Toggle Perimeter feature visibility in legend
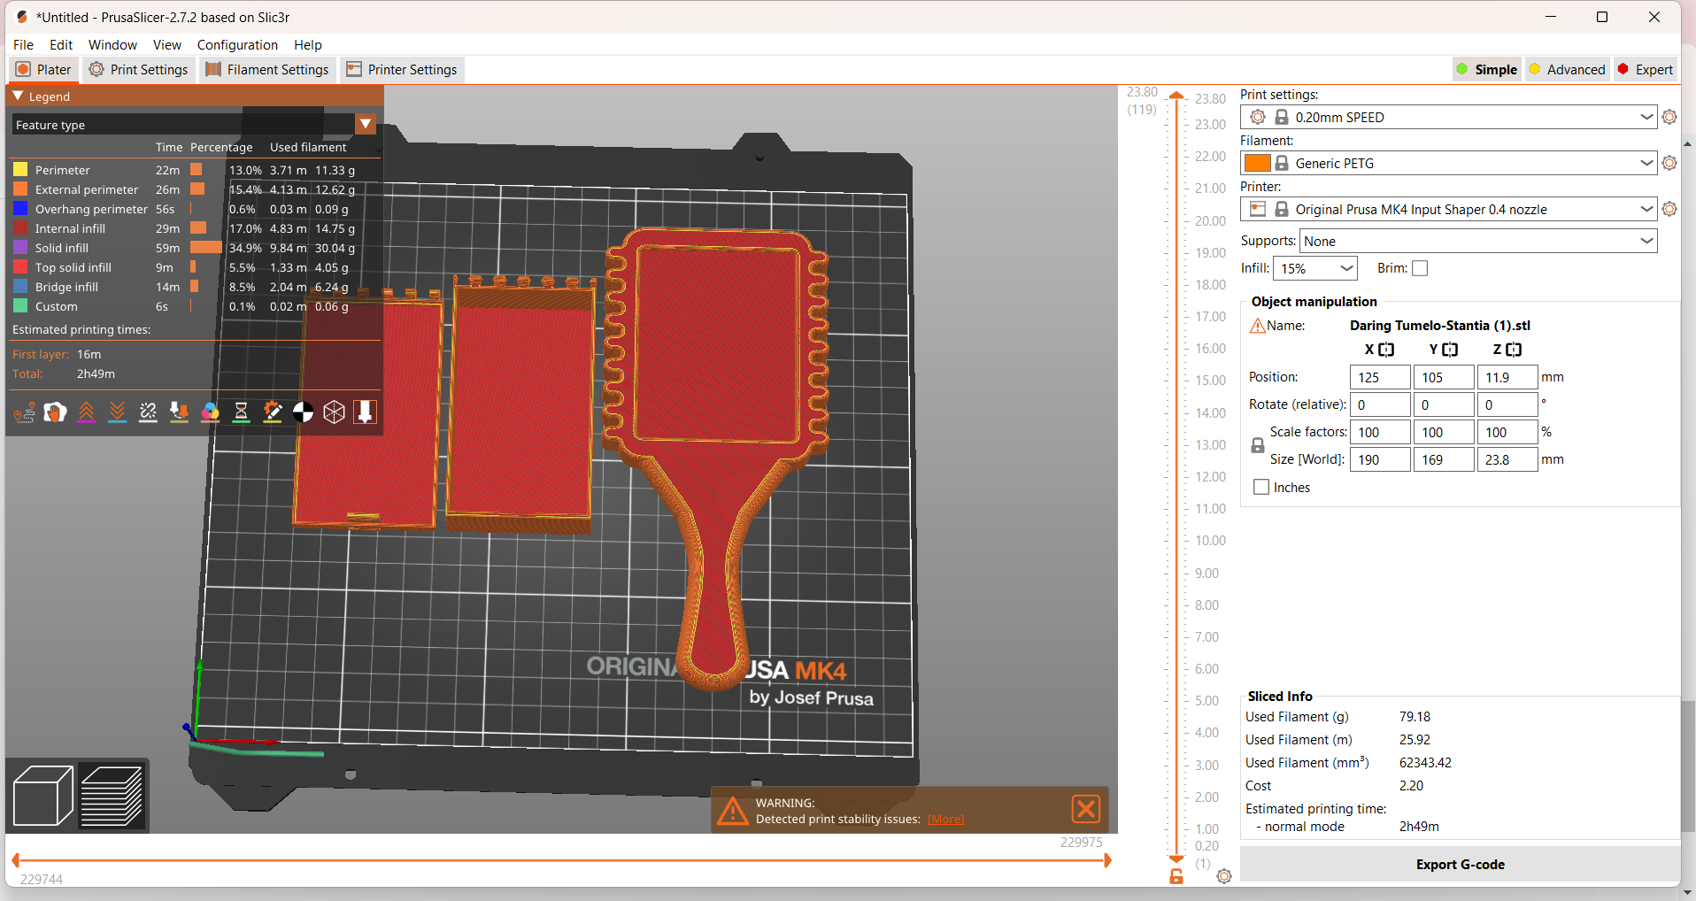Viewport: 1696px width, 901px height. click(x=62, y=170)
